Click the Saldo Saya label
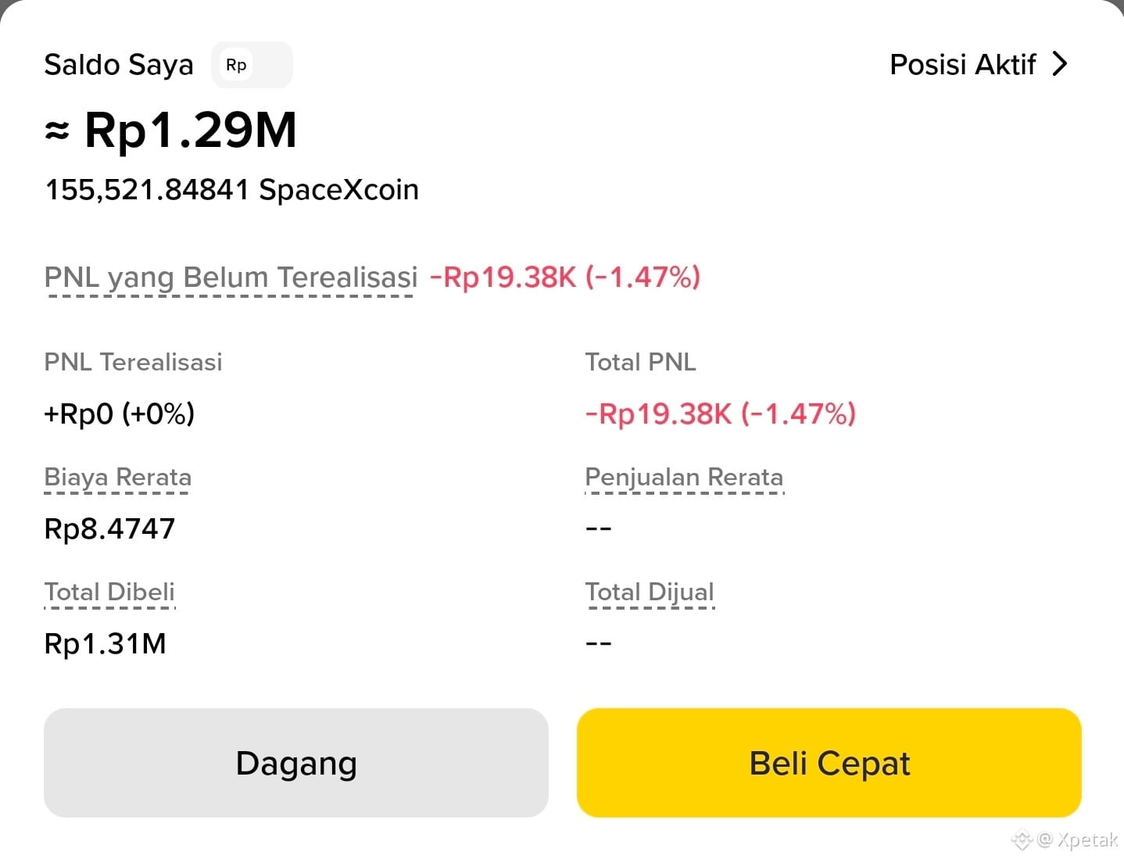1124x859 pixels. (118, 65)
